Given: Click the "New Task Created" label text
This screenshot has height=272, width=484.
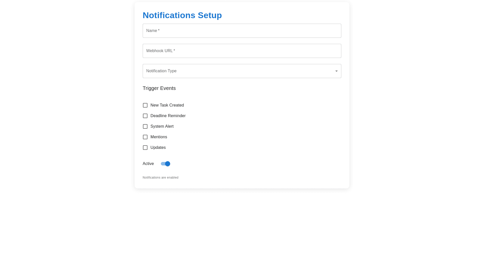Looking at the screenshot, I should (167, 105).
